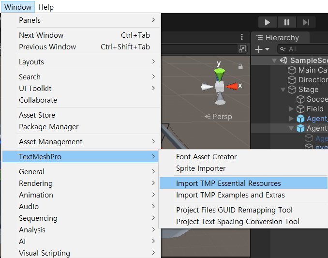The image size is (328, 258).
Task: Click the Hierarchy search magnifier icon
Action: tap(283, 49)
